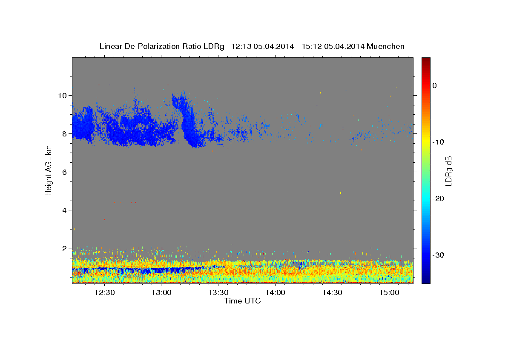Click the 13:30 time tick label
Screen dimensions: 511x340
click(218, 292)
